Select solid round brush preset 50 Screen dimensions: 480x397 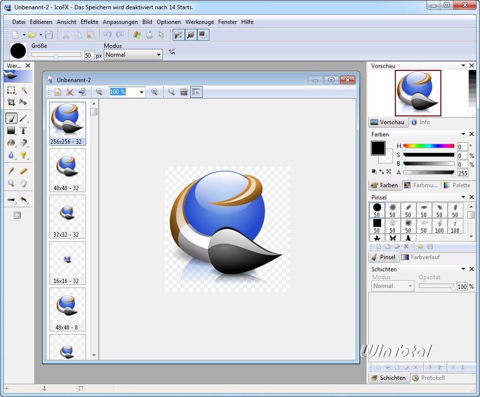377,210
